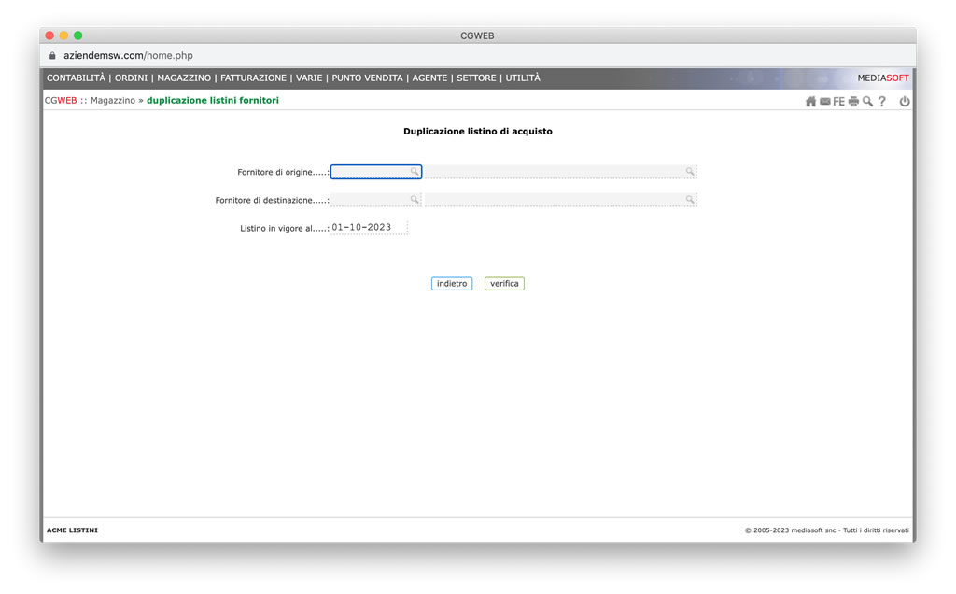Close the CGWEB window with red button
This screenshot has height=594, width=956.
coord(50,35)
